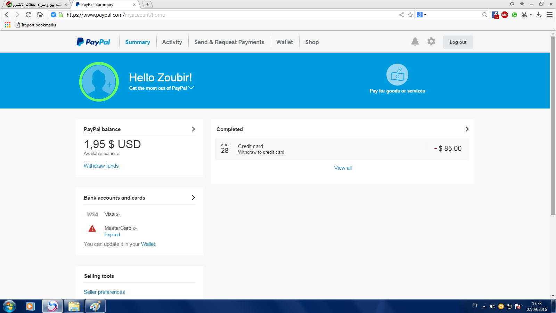This screenshot has width=556, height=313.
Task: Click the Log out button
Action: (458, 42)
